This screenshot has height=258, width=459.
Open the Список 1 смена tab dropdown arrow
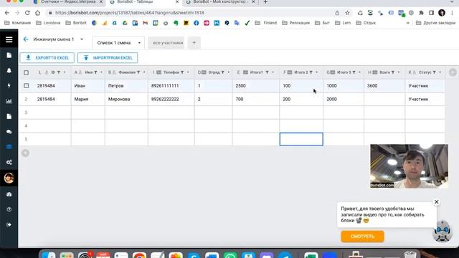pos(139,43)
